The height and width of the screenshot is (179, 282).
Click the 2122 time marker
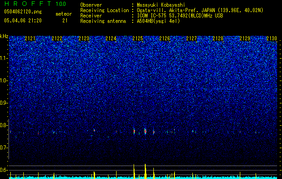coord(57,38)
